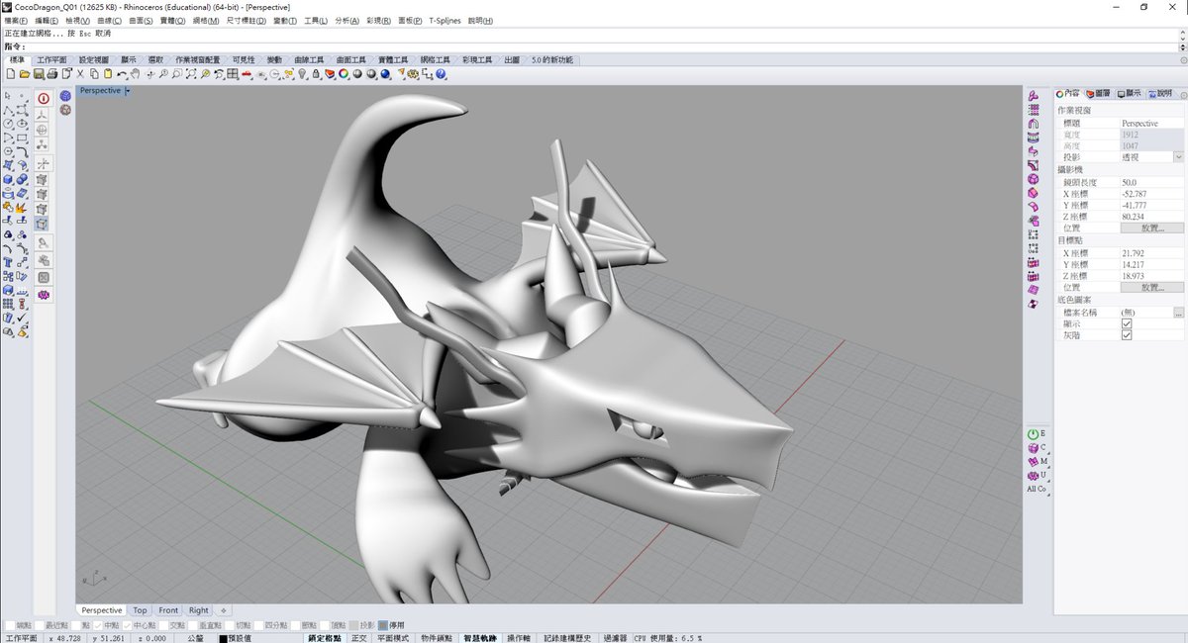Image resolution: width=1188 pixels, height=643 pixels.
Task: Switch to the 圖層 panel tab
Action: 1099,93
